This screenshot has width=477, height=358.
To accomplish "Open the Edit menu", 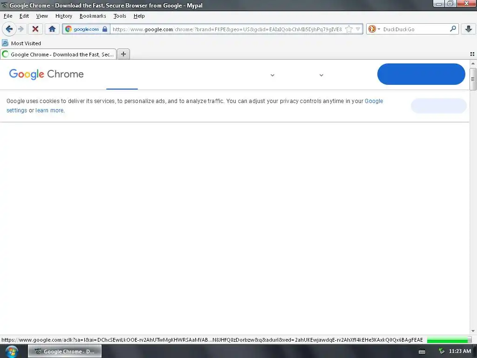I will pos(24,16).
